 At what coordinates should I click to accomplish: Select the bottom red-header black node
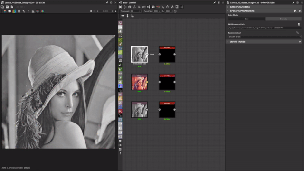tap(167, 110)
